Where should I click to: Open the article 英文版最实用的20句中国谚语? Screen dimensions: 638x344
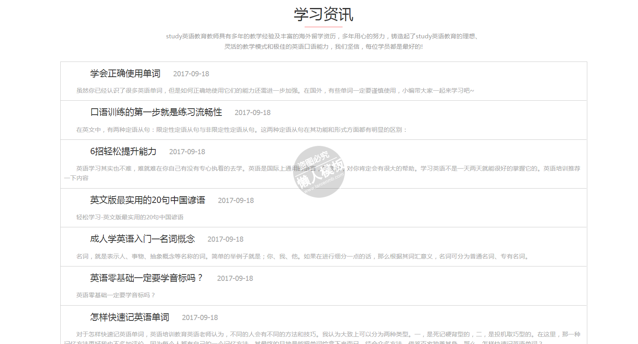tap(147, 200)
